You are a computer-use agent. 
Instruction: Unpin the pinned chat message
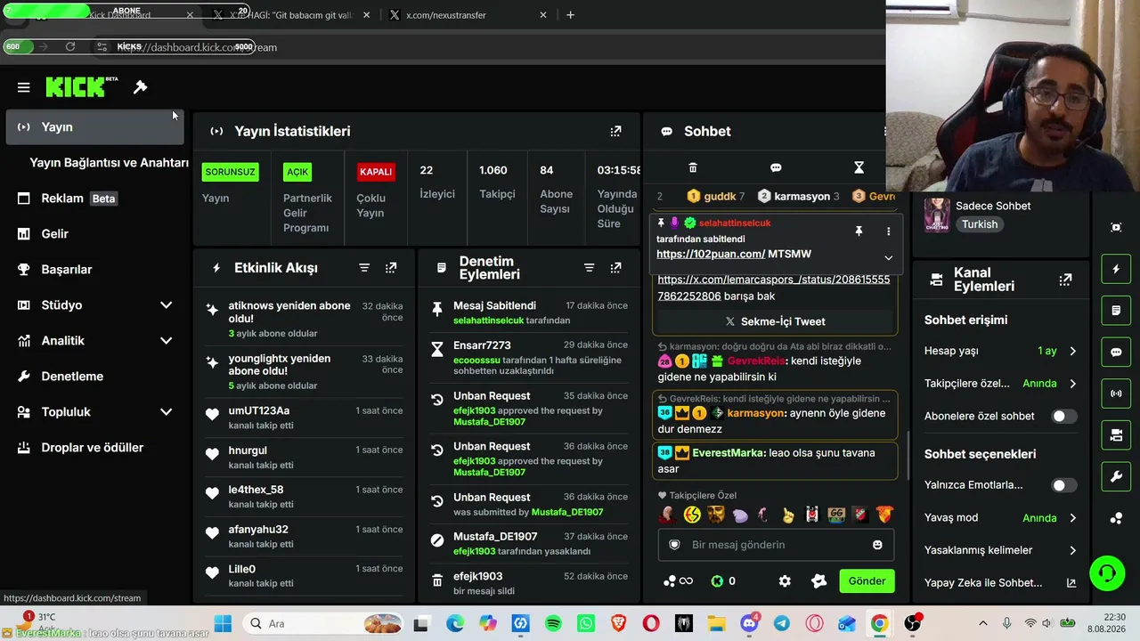tap(859, 231)
